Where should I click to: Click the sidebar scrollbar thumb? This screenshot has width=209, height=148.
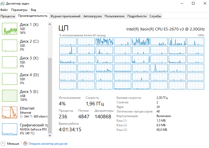(x=50, y=95)
